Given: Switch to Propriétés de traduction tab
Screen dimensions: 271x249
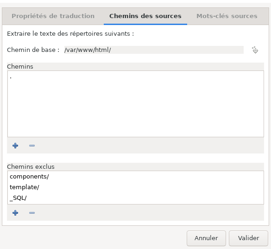Looking at the screenshot, I should pos(53,16).
